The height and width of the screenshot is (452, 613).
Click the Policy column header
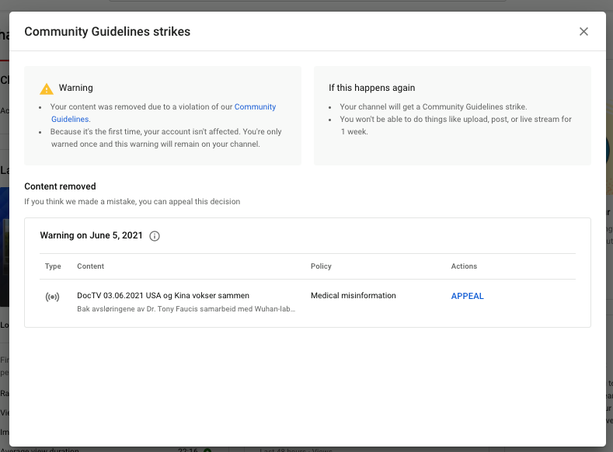pyautogui.click(x=321, y=266)
